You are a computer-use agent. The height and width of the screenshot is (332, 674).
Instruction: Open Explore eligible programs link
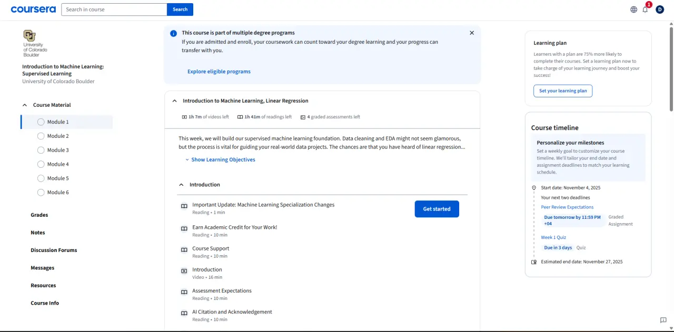tap(219, 72)
